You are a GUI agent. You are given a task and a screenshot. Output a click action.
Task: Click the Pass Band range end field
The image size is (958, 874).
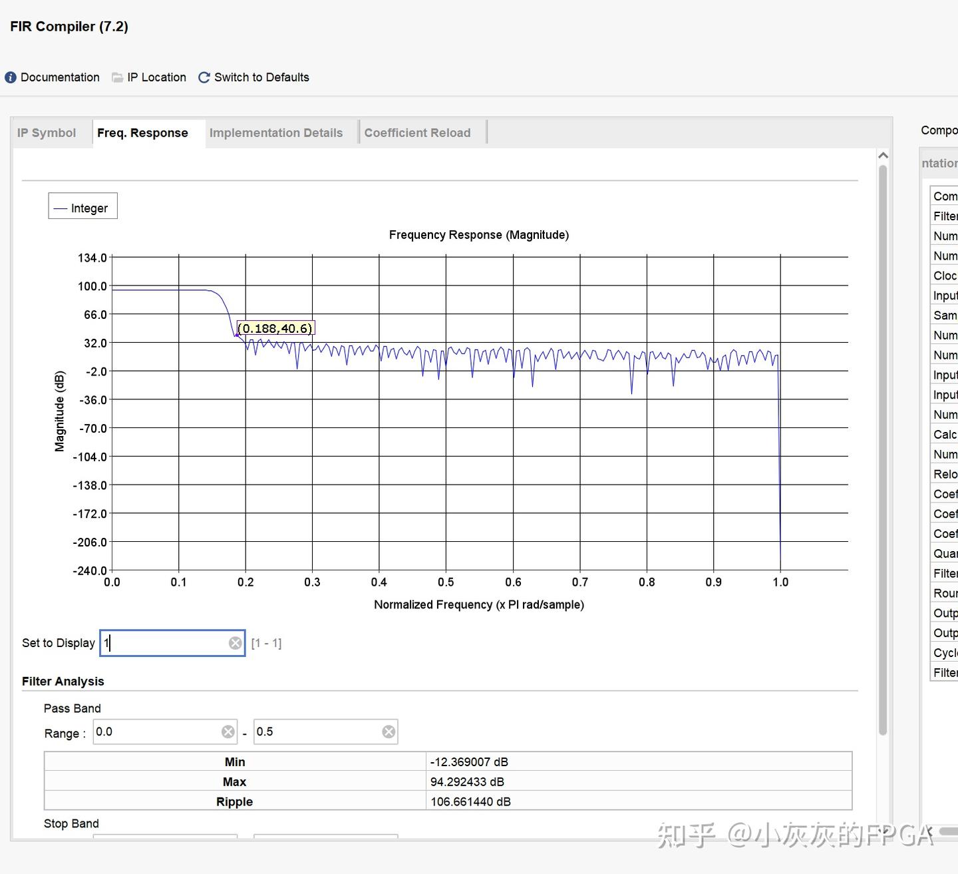tap(325, 732)
